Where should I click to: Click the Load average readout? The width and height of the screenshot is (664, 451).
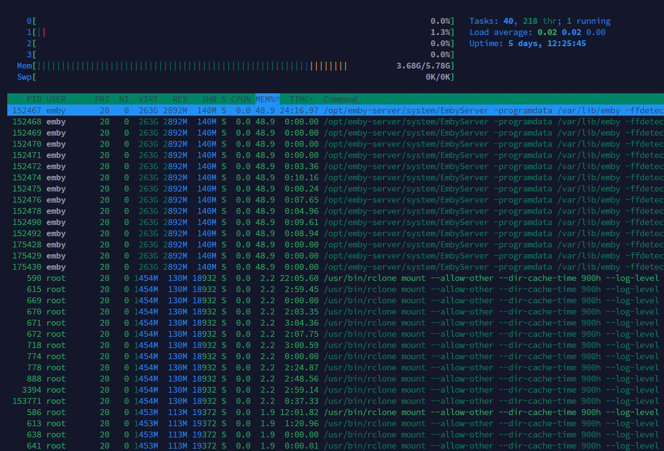coord(538,32)
